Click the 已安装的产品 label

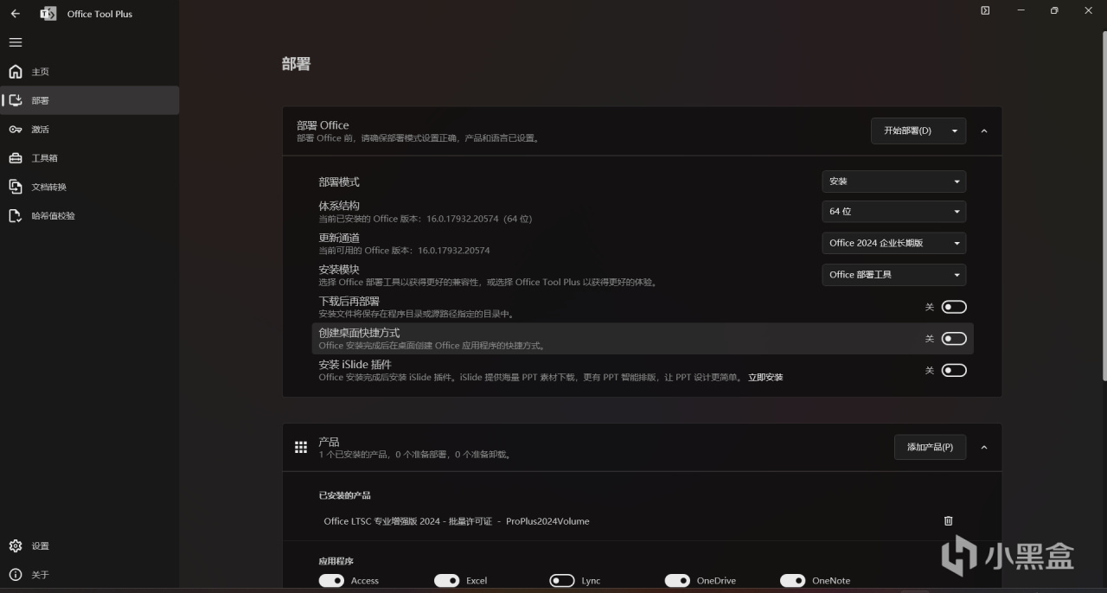tap(344, 495)
